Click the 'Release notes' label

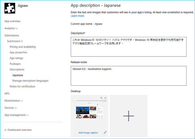79,62
